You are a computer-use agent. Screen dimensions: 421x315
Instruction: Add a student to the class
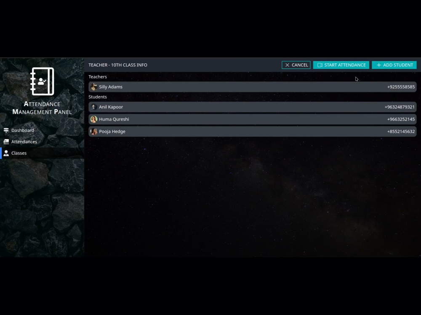point(394,65)
